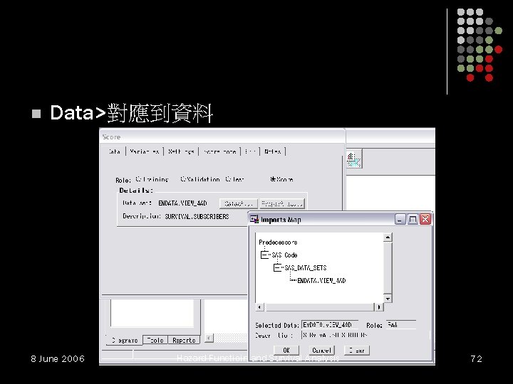Collapse the SAS_DATA_SETS tree node
The height and width of the screenshot is (384, 513).
point(277,268)
